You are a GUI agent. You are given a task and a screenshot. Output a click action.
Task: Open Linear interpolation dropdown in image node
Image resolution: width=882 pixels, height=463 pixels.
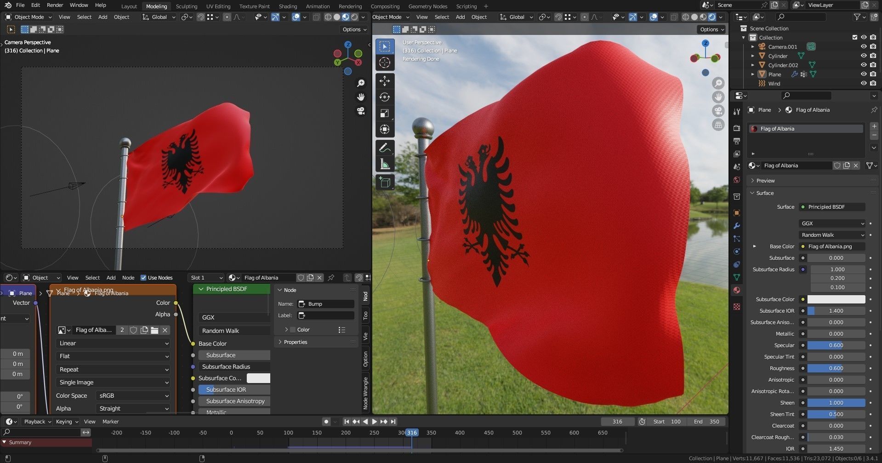pyautogui.click(x=113, y=343)
